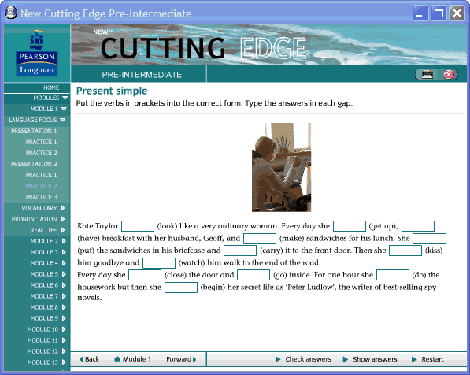470x375 pixels.
Task: Collapse the MODULE 1 arrow
Action: tap(64, 109)
